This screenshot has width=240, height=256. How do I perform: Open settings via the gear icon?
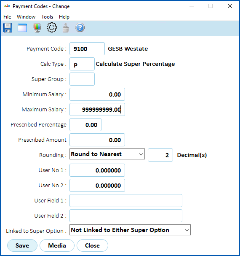[52, 27]
